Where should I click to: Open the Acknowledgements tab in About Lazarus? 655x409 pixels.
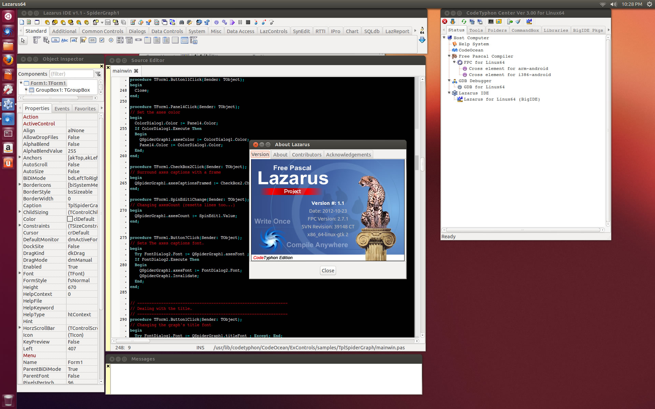[x=348, y=154]
